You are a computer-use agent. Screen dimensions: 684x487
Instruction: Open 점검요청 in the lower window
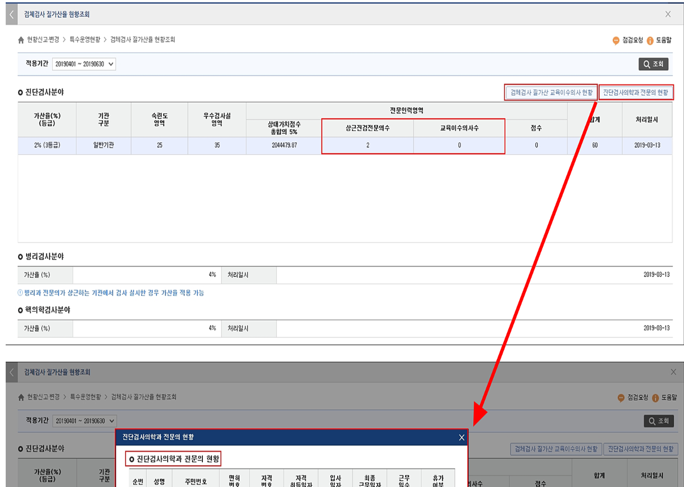[633, 398]
